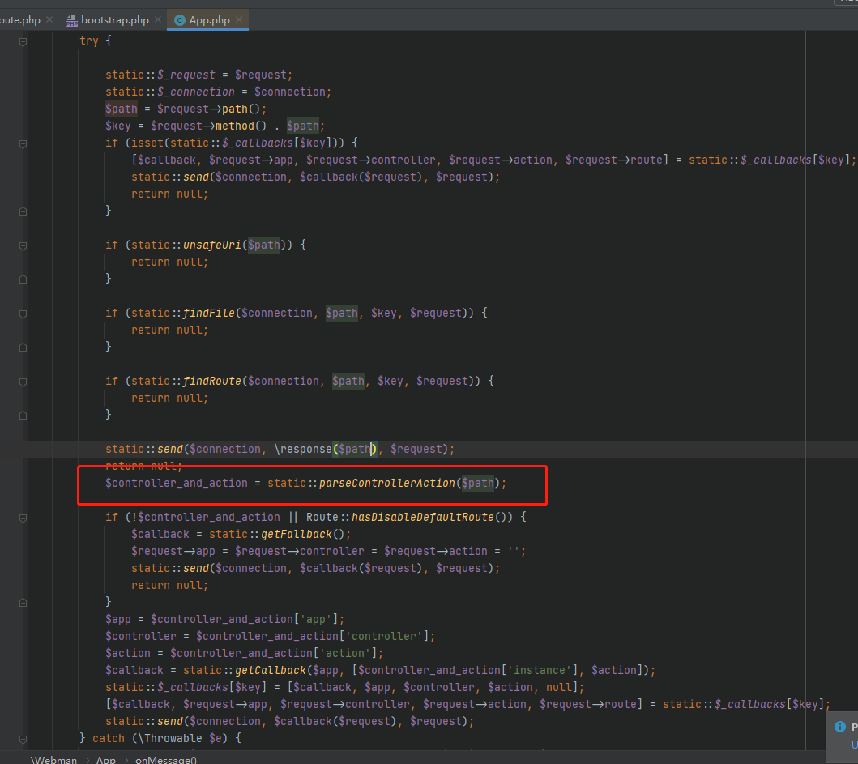
Task: Collapse the if findRoute block
Action: [x=23, y=382]
